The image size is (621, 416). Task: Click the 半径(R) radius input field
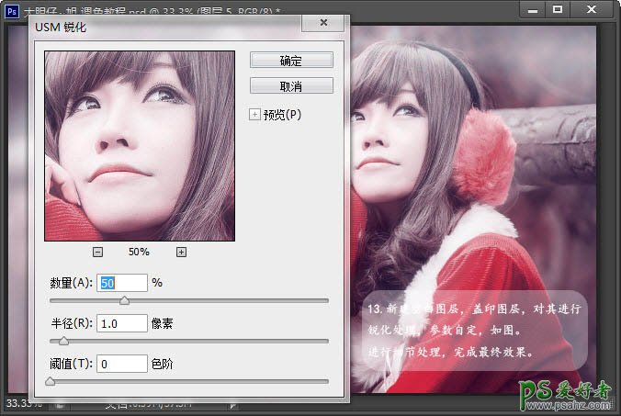(121, 323)
